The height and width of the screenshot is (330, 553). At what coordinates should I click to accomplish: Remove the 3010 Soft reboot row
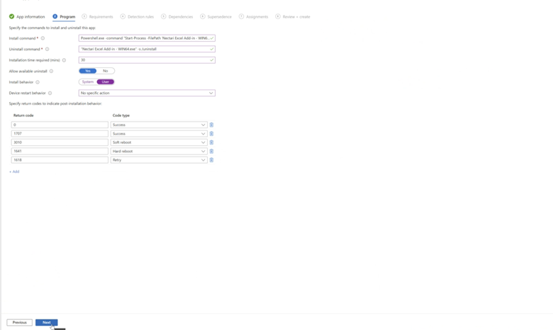point(211,142)
